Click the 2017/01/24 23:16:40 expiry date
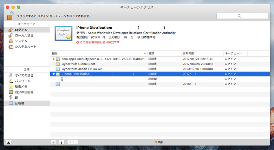This screenshot has width=274, height=150. pos(198,59)
